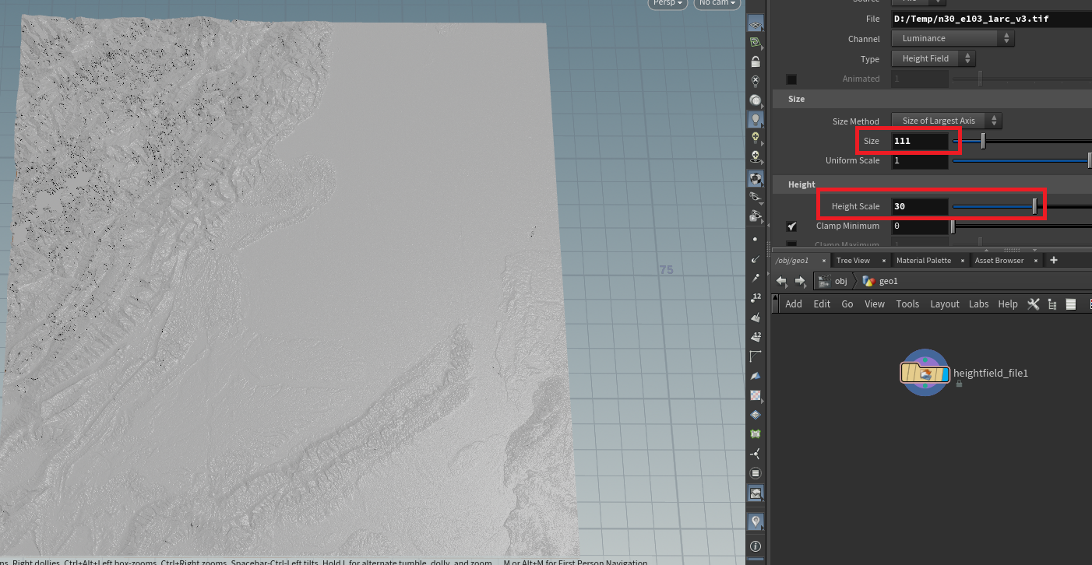Viewport: 1092px width, 565px height.
Task: Click the display options info icon
Action: pos(755,546)
